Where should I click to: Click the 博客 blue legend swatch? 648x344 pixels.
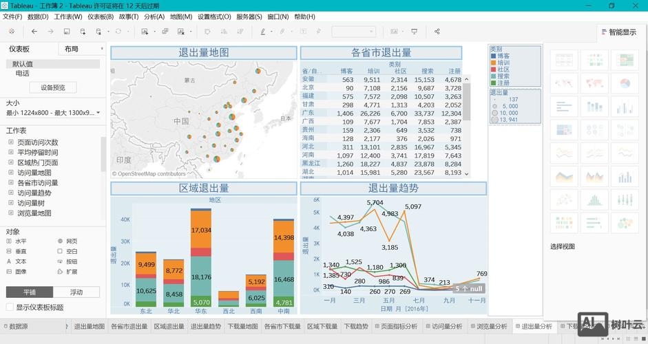click(493, 56)
